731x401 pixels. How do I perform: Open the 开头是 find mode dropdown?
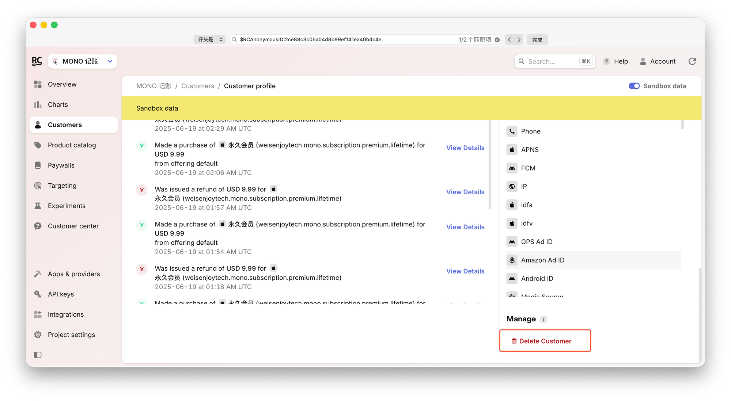tap(210, 39)
